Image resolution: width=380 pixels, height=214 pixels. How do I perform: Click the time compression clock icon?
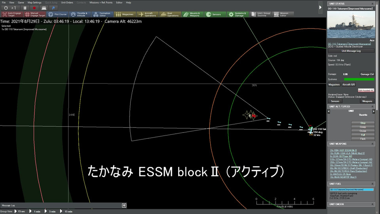click(6, 8)
